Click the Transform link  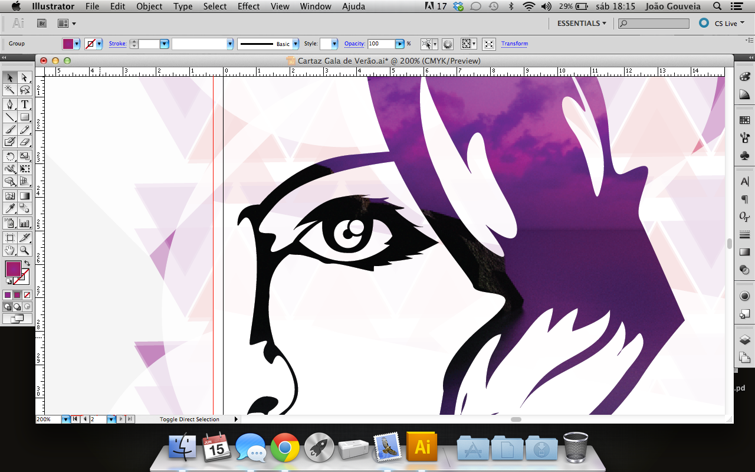click(x=514, y=44)
